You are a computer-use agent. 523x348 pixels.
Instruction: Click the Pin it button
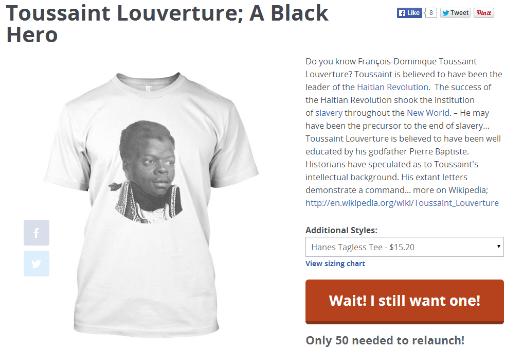click(483, 13)
